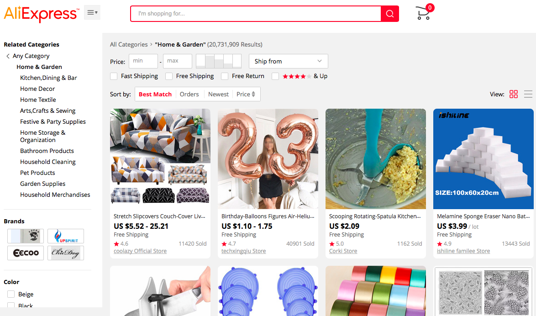
Task: Open the Ship from dropdown
Action: (x=289, y=61)
